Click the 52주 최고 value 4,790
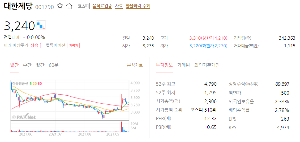Viewport: 300px width, 142px height. coord(211,84)
